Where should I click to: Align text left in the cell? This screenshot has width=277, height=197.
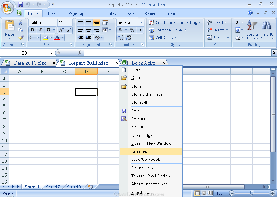[81, 30]
